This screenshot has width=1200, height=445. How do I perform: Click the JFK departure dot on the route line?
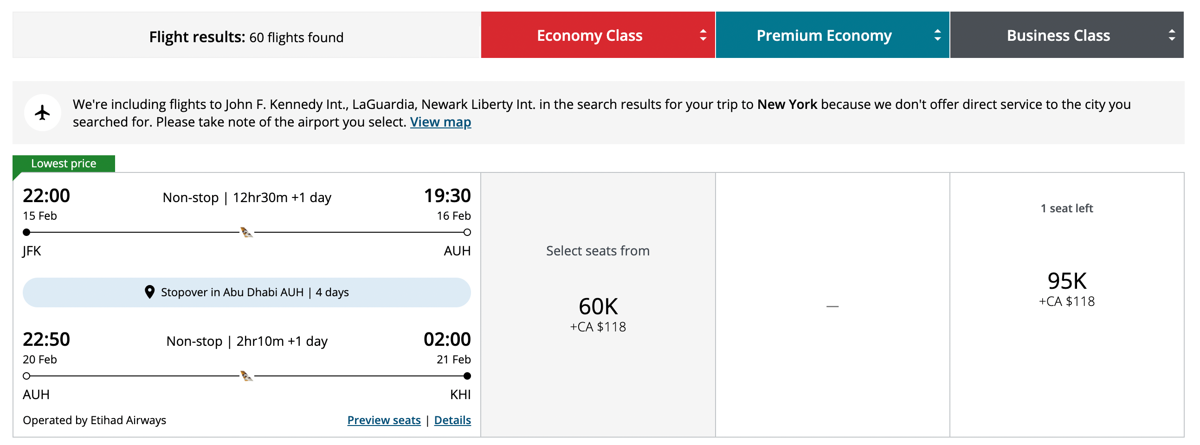click(x=26, y=232)
